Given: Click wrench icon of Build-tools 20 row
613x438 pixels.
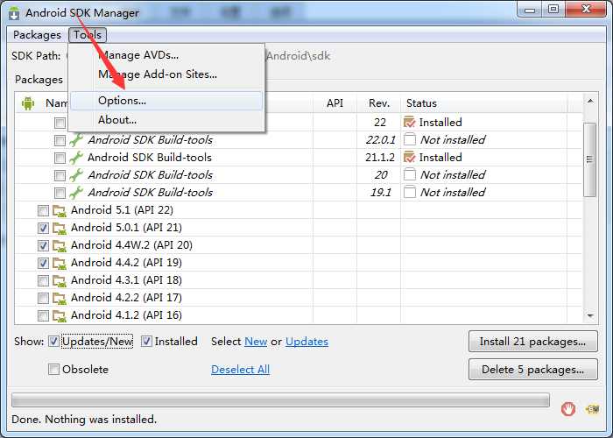Looking at the screenshot, I should 76,175.
